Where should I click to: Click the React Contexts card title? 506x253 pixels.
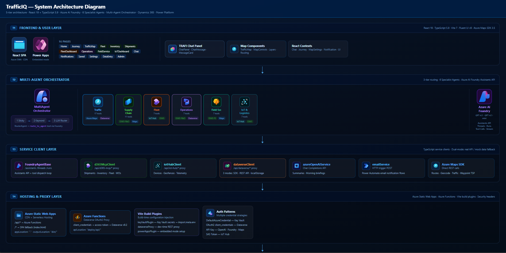pyautogui.click(x=302, y=46)
